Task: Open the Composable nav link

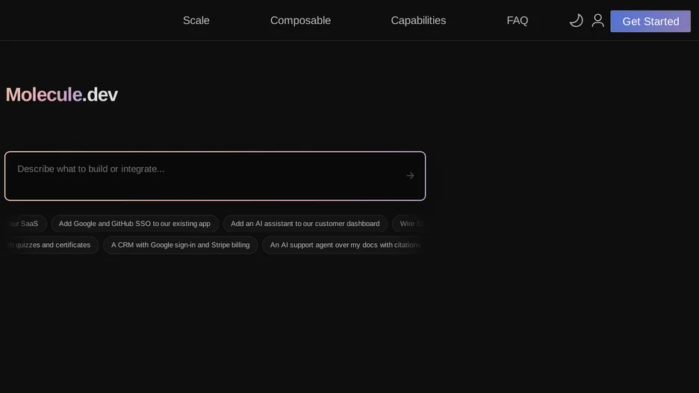Action: tap(300, 20)
